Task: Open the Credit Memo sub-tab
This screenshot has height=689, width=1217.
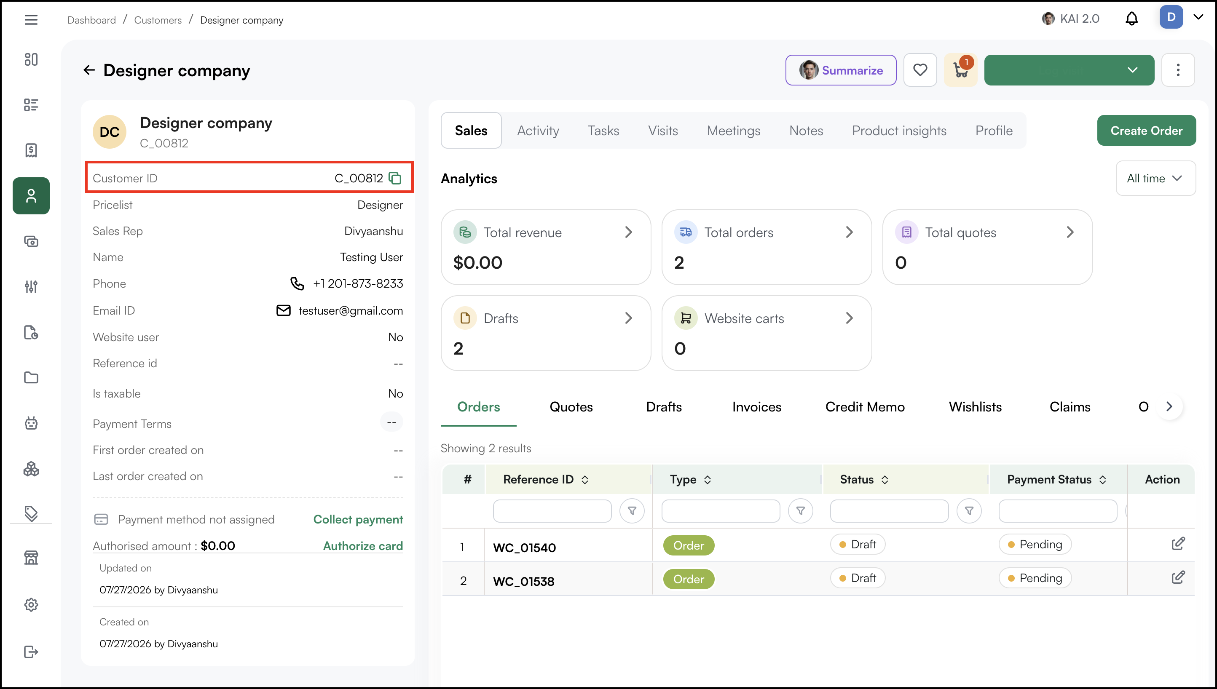Action: coord(864,407)
